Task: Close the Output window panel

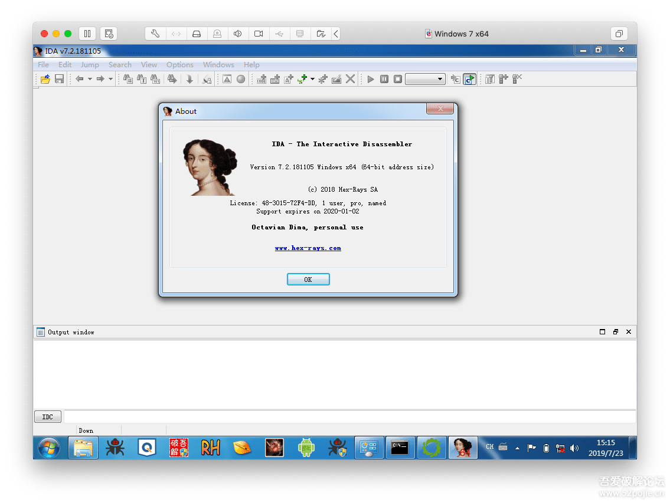Action: pos(629,332)
